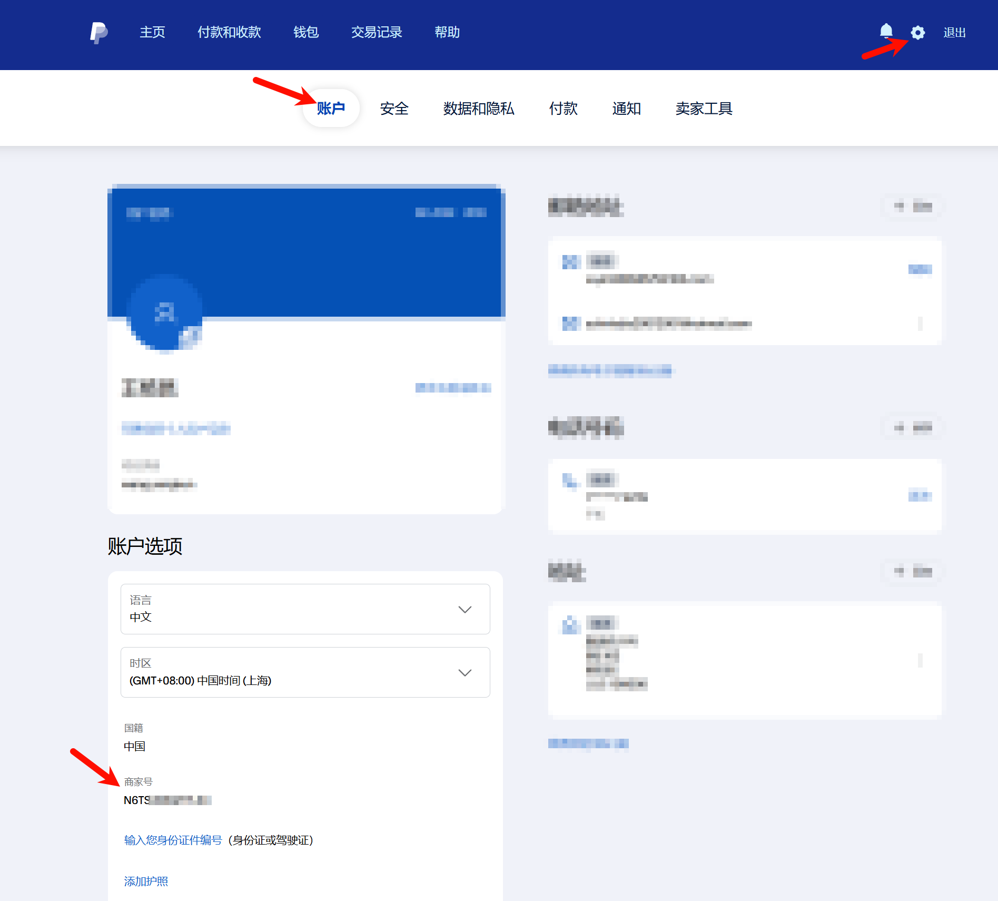Viewport: 998px width, 901px height.
Task: Click the address location icon
Action: 570,625
